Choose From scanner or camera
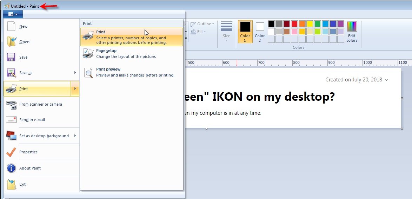Image resolution: width=412 pixels, height=199 pixels. [41, 104]
